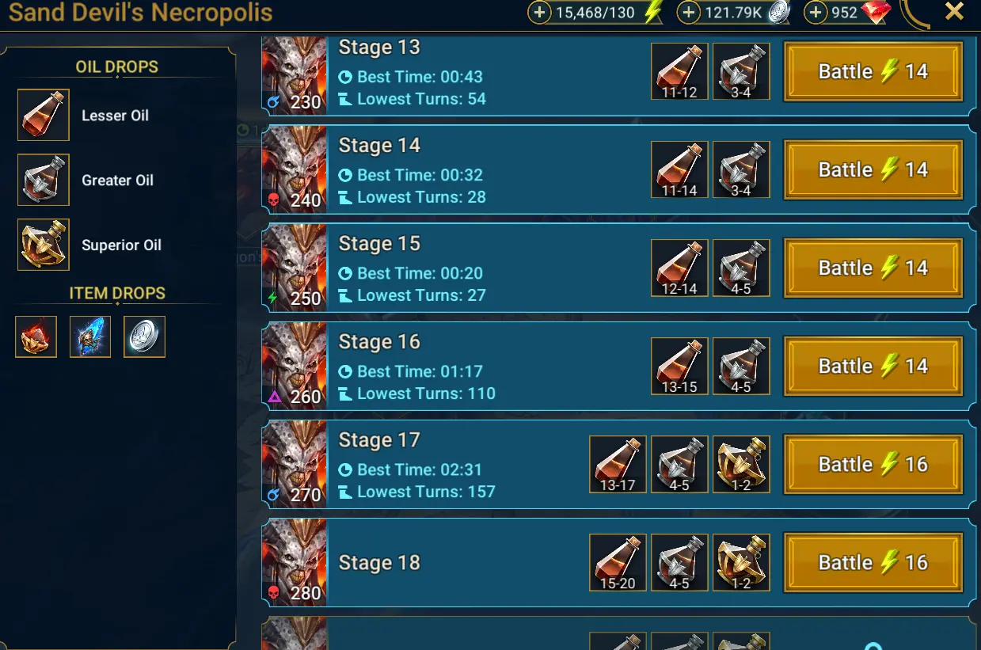Select the Greater Oil icon in Oil Drops
This screenshot has width=981, height=650.
44,180
